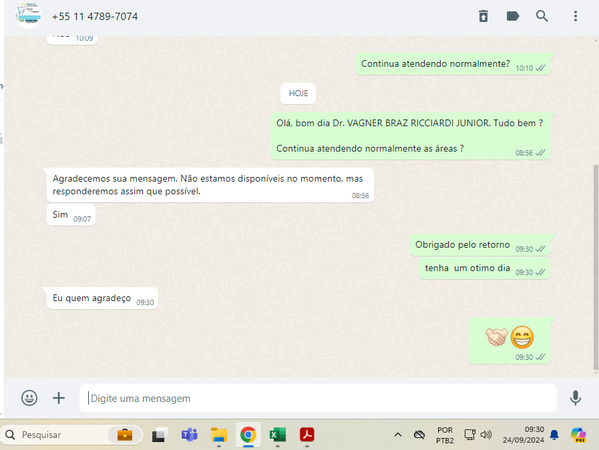Select the 'Agradecemos sua mensagem' auto-reply
This screenshot has height=450, width=599.
click(x=210, y=185)
